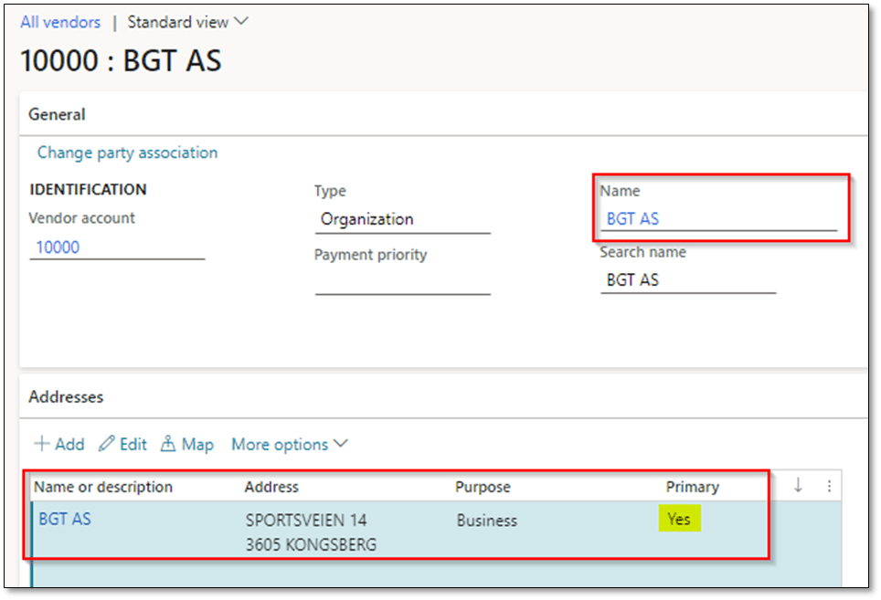Sort by Name or description column

coord(102,487)
